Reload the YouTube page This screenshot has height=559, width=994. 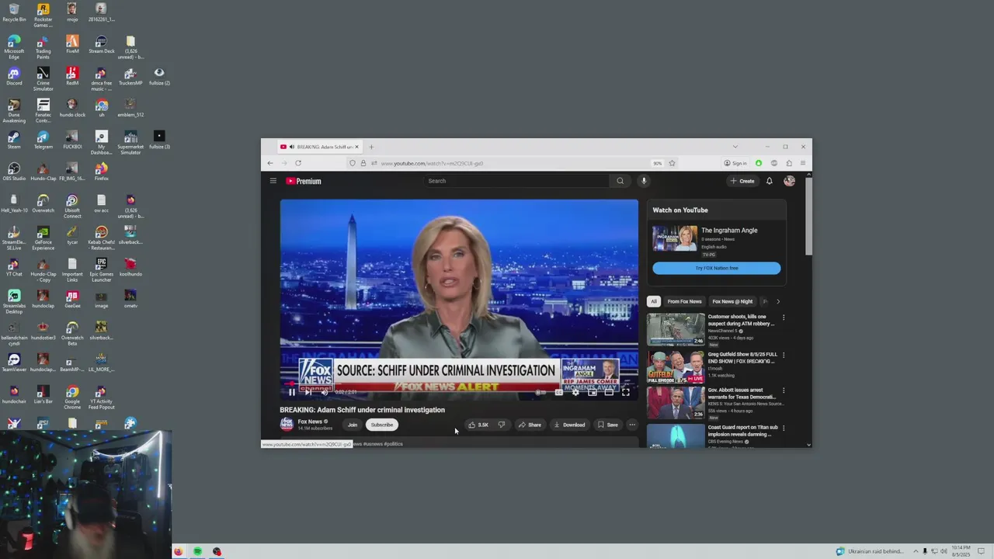pos(298,163)
